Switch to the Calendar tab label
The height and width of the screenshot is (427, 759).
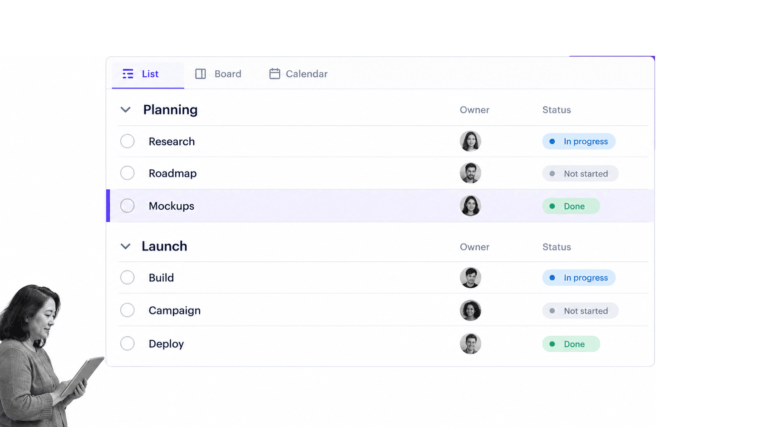306,74
